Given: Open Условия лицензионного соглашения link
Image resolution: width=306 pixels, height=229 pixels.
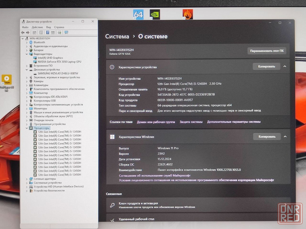Looking at the screenshot, I should click(x=196, y=180).
